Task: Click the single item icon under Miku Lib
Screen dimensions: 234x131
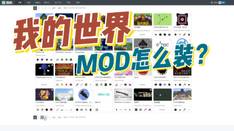Action: [x=97, y=110]
